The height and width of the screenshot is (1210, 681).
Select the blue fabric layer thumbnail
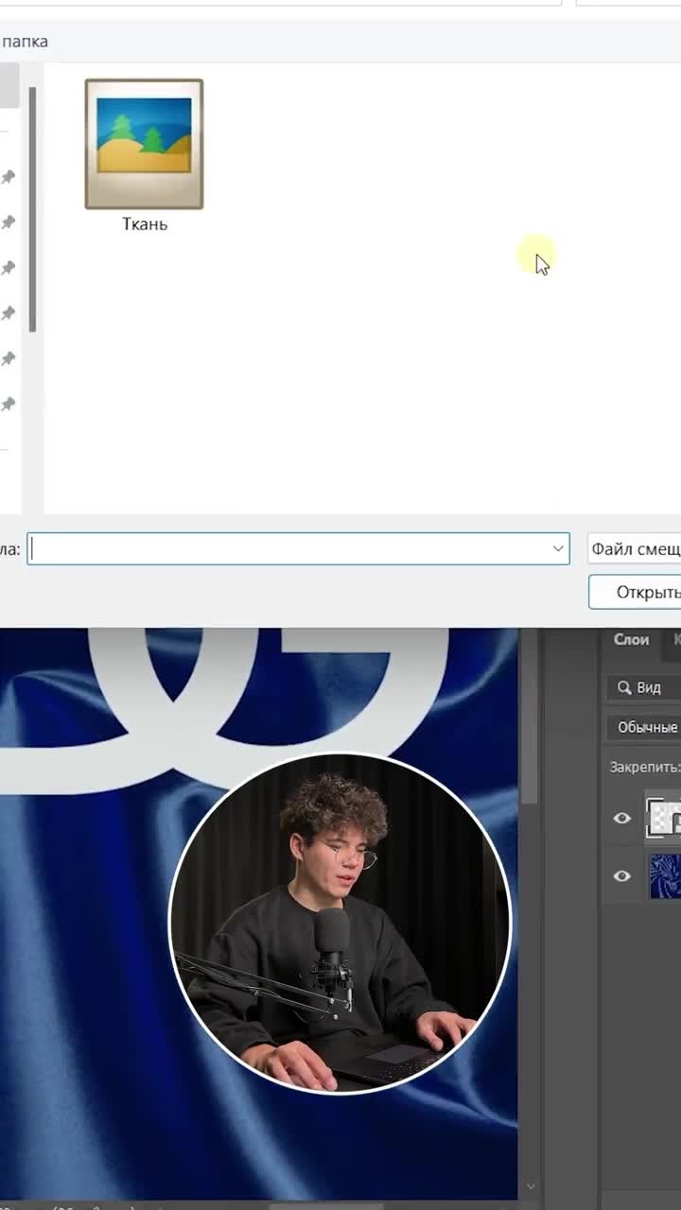pyautogui.click(x=665, y=876)
